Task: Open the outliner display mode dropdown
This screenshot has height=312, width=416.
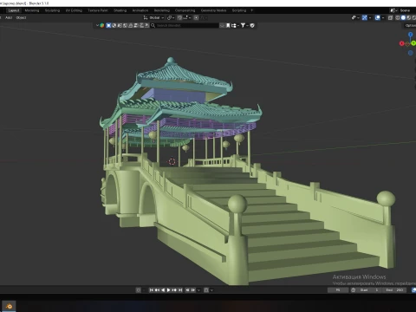Action: coord(100,25)
